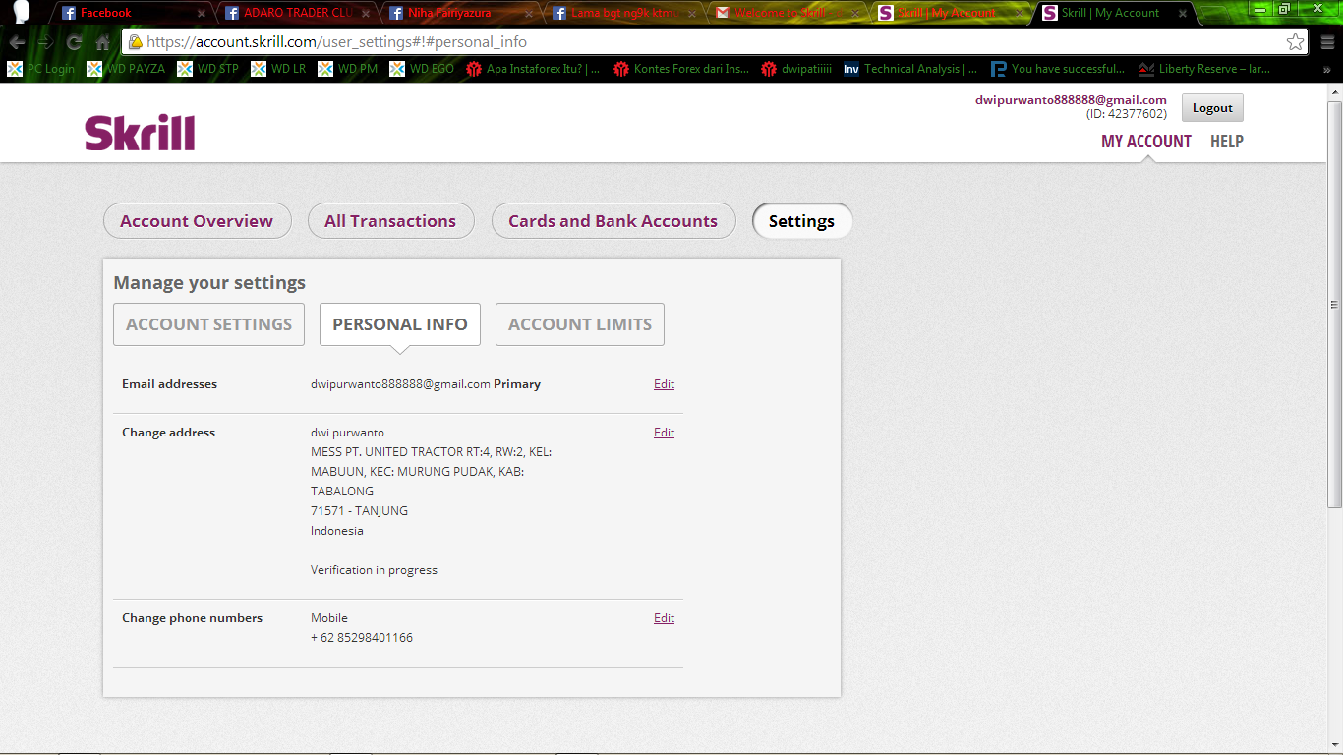The width and height of the screenshot is (1343, 755).
Task: Click the scrollbar up arrow
Action: click(x=1334, y=90)
